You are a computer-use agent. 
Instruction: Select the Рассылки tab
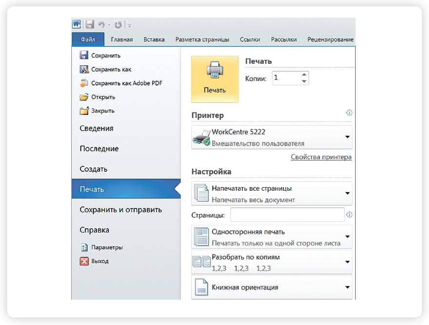tap(284, 39)
